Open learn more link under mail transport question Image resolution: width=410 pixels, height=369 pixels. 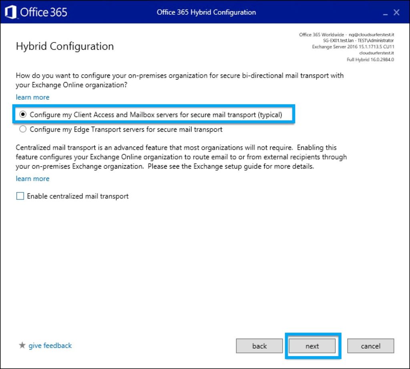click(x=33, y=97)
